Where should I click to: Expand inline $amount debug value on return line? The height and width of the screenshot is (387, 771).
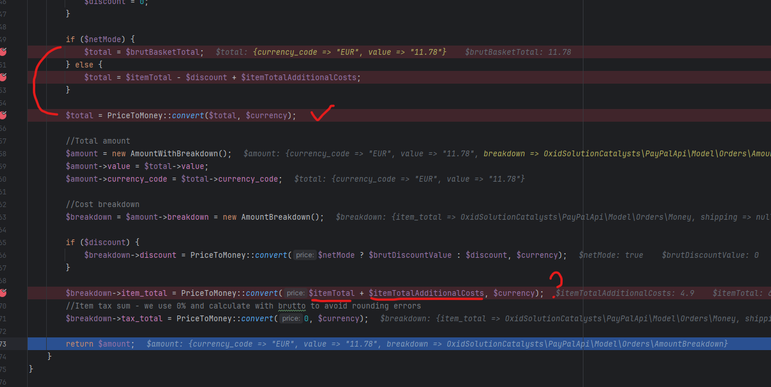click(436, 344)
